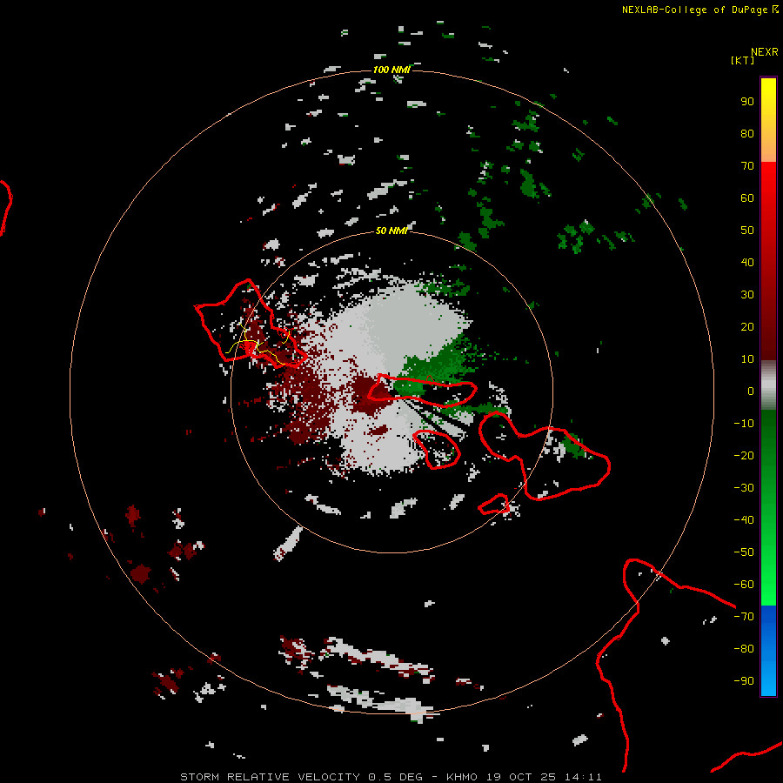Click the NEXR label above the color bar
Screen dimensions: 783x783
[765, 52]
